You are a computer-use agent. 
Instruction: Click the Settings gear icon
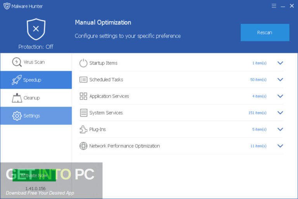point(17,115)
